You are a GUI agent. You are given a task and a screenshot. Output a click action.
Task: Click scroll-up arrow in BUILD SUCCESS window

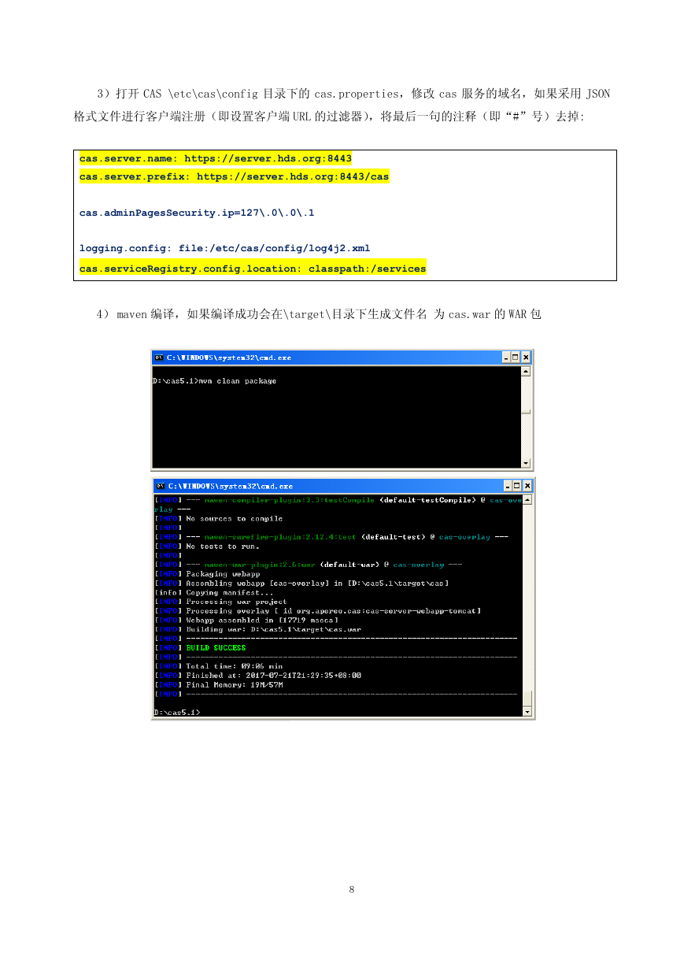coord(527,499)
